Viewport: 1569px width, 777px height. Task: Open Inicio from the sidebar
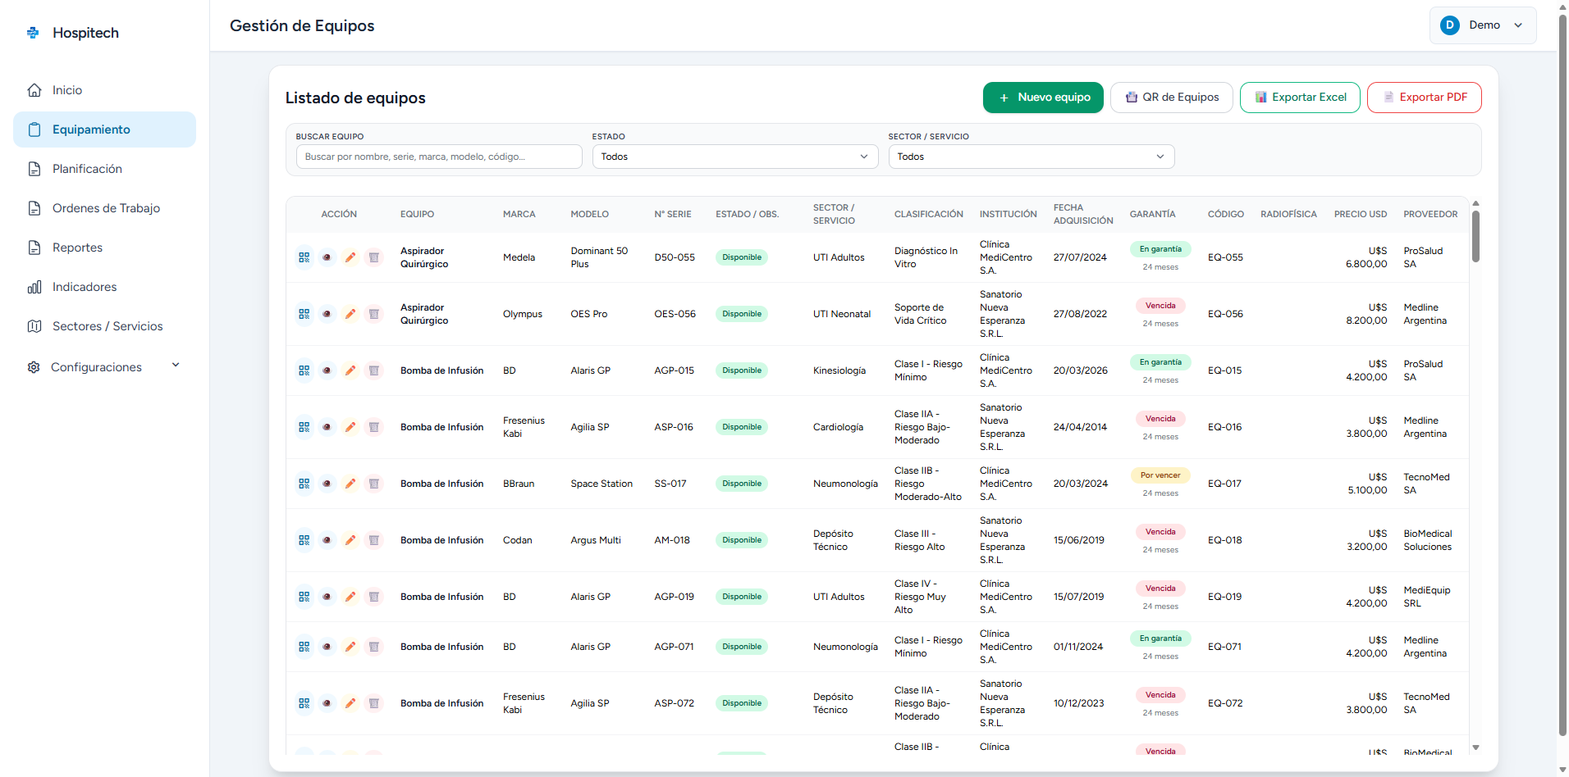[104, 90]
